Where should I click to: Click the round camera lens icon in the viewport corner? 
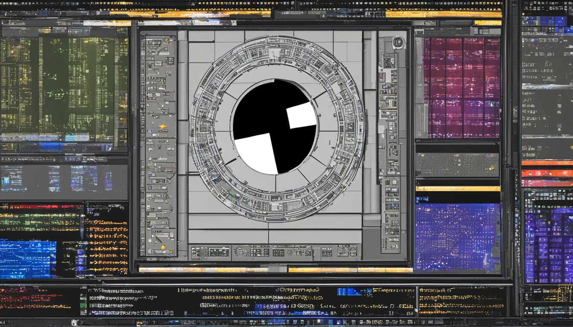coord(398,43)
